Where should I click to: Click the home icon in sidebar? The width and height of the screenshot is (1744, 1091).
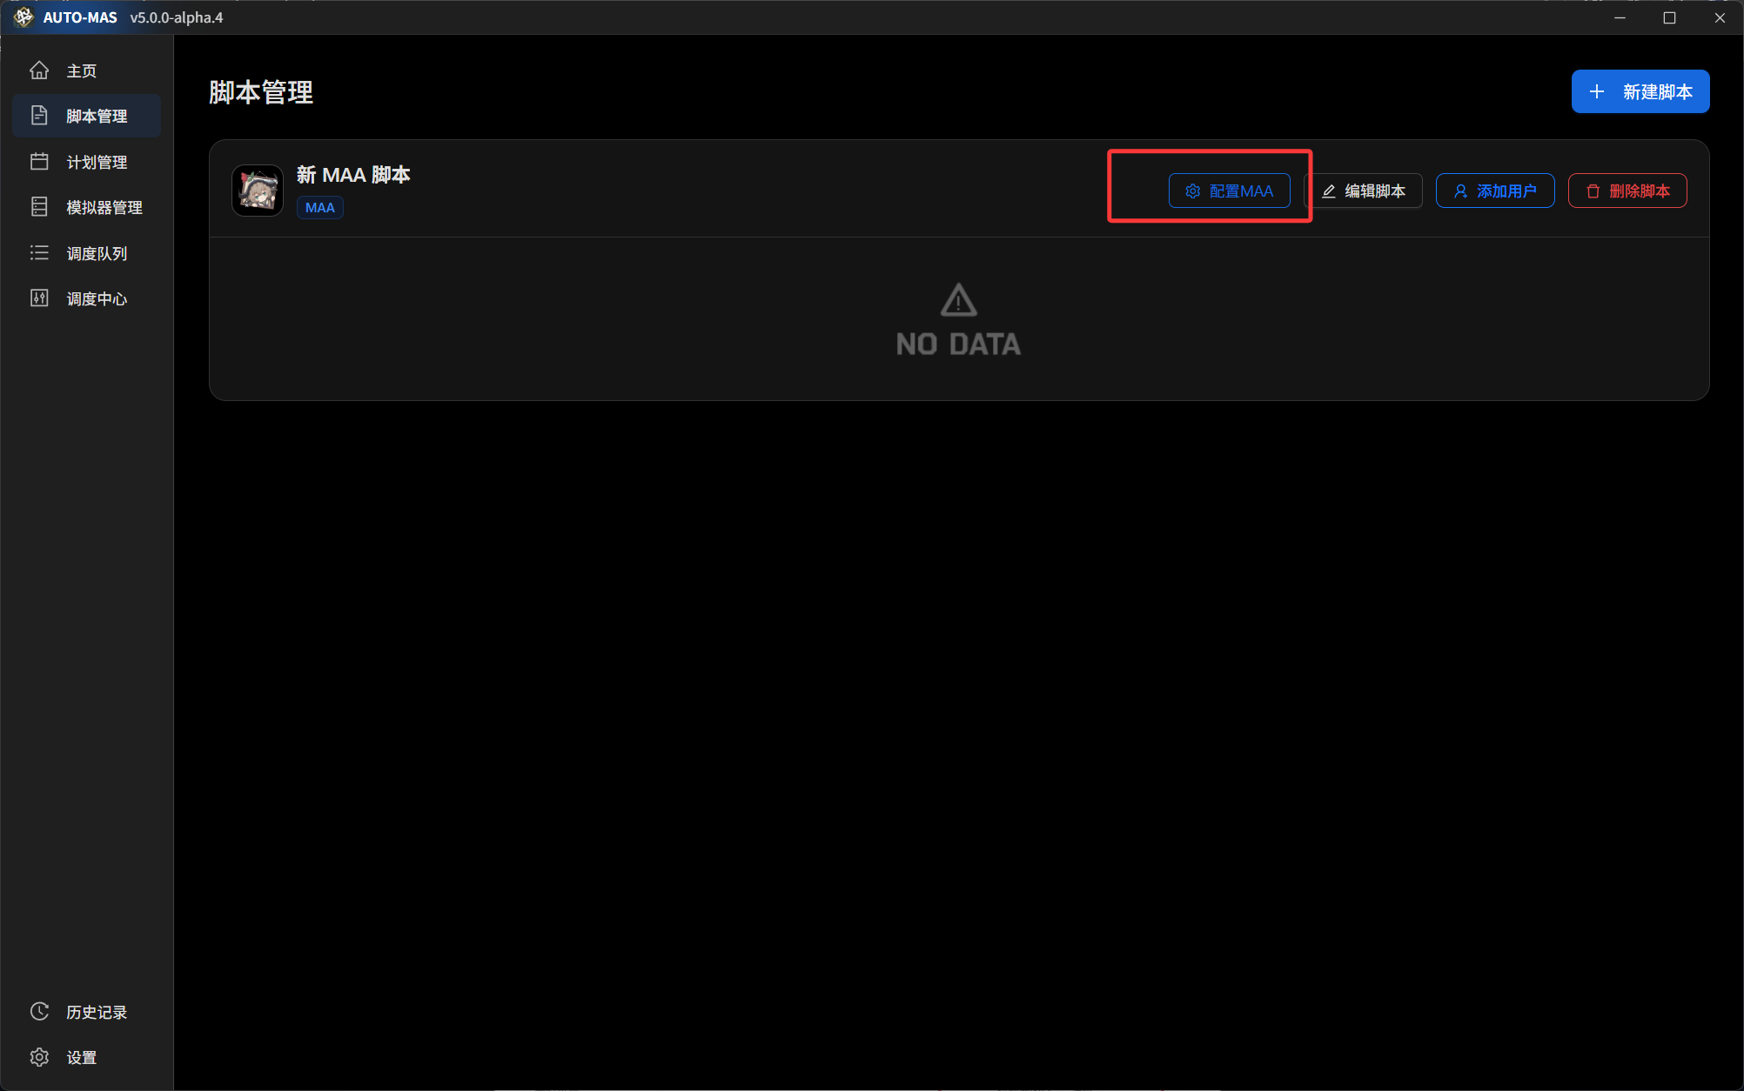tap(39, 70)
